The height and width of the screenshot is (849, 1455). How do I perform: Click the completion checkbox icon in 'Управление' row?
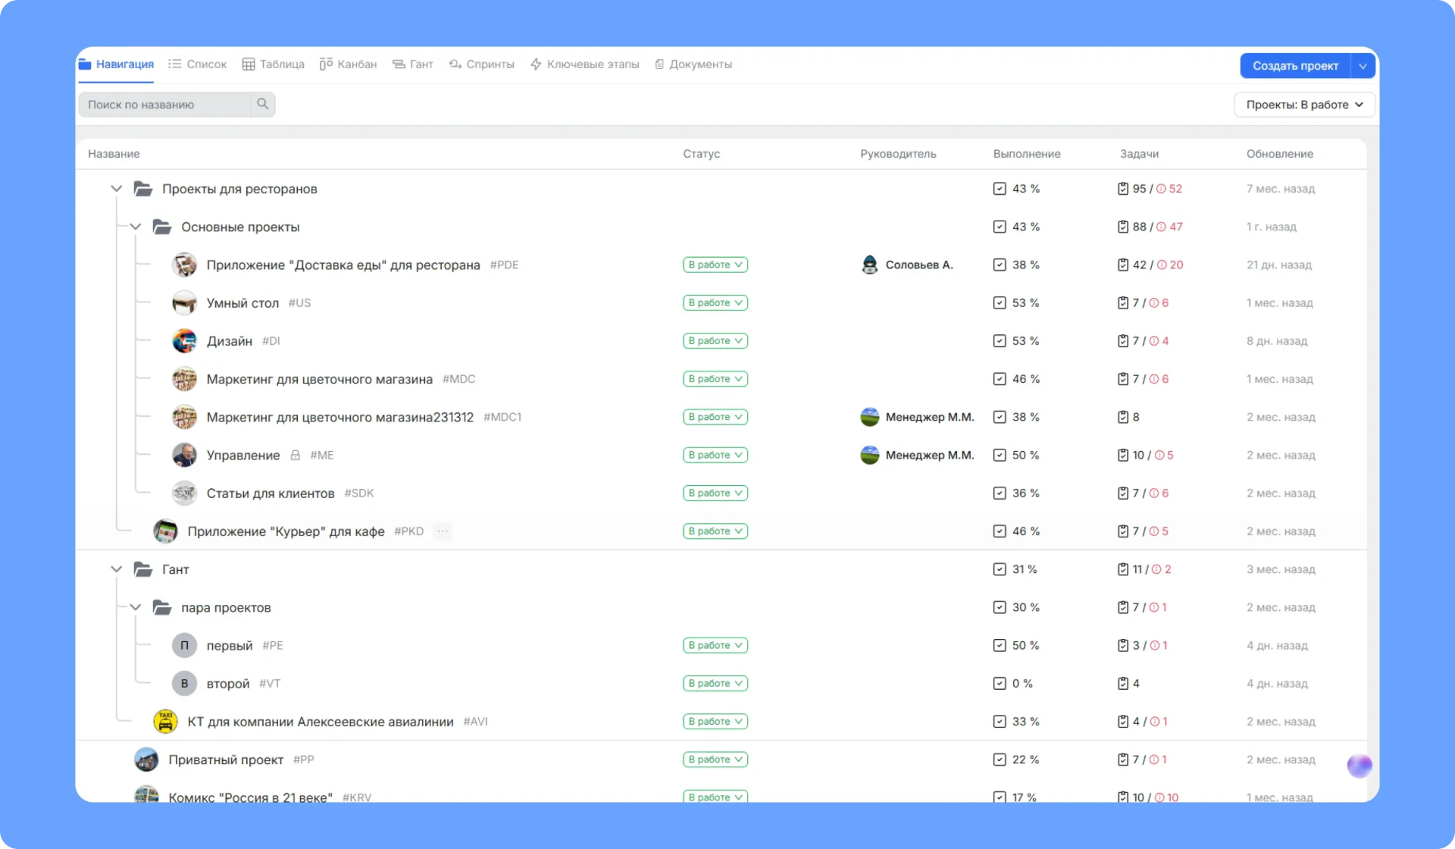[1000, 455]
